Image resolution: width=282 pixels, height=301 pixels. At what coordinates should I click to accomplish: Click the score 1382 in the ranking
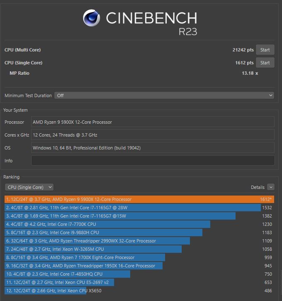coord(267,216)
